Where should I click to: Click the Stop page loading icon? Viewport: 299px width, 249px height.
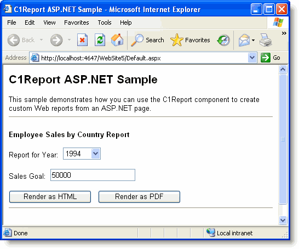(x=82, y=40)
